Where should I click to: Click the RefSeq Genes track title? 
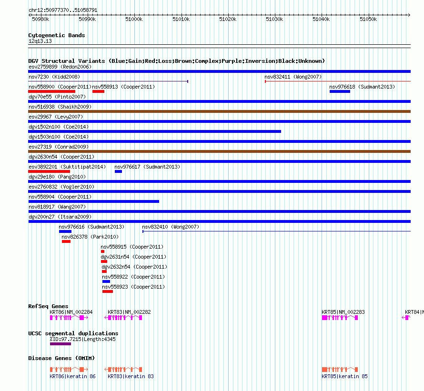(x=48, y=306)
